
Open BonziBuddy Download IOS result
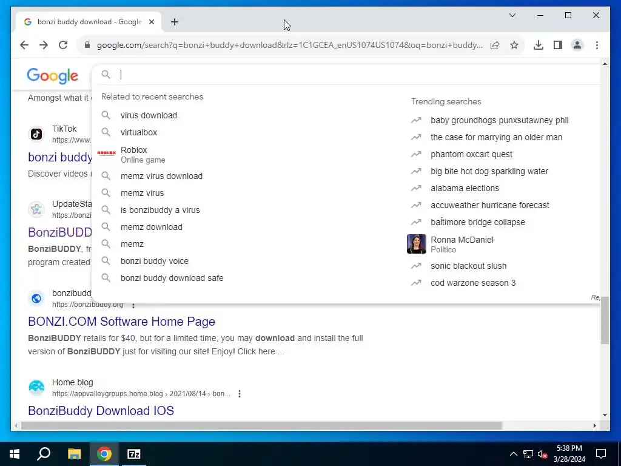(101, 411)
